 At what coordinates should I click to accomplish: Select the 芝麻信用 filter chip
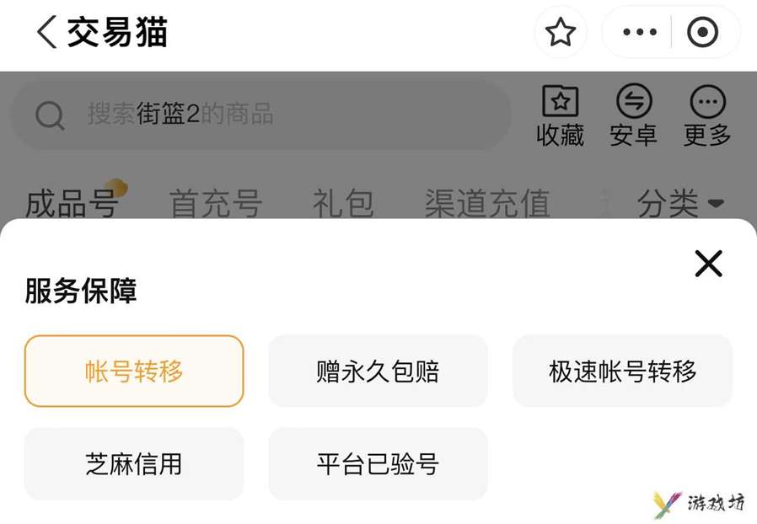pyautogui.click(x=134, y=463)
